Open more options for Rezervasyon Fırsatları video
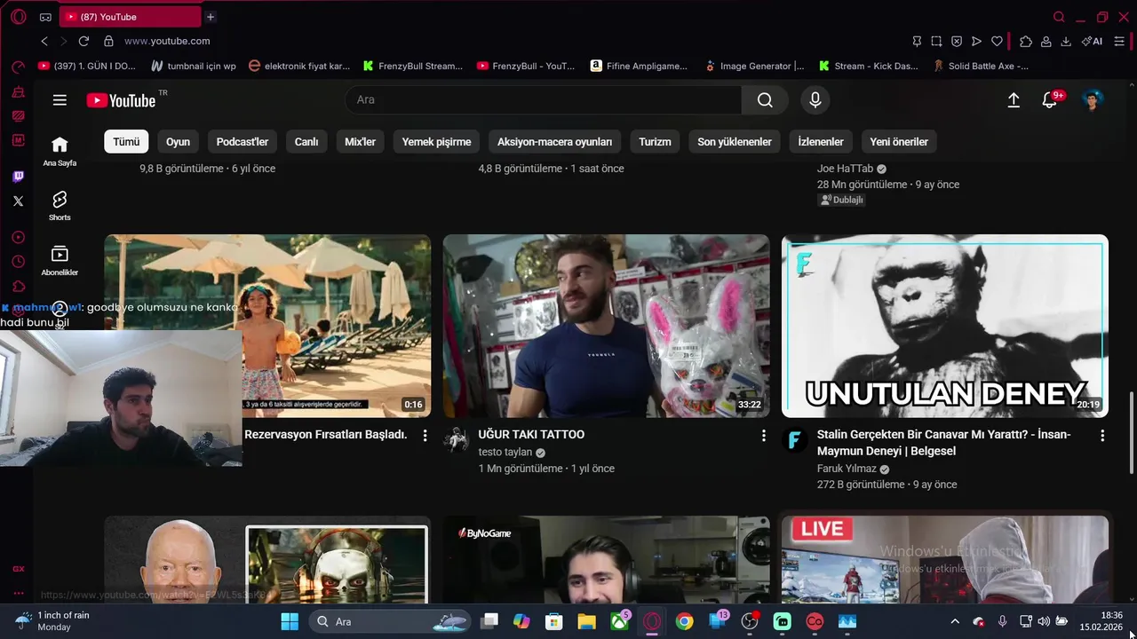The height and width of the screenshot is (639, 1137). (425, 436)
